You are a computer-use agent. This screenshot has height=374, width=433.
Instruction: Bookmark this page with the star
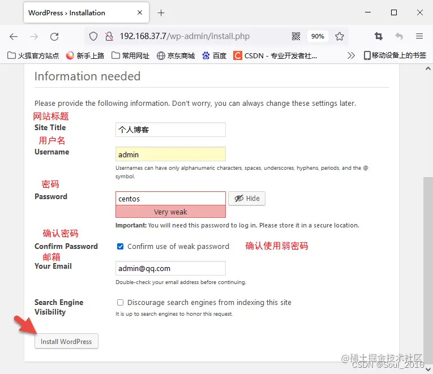340,36
